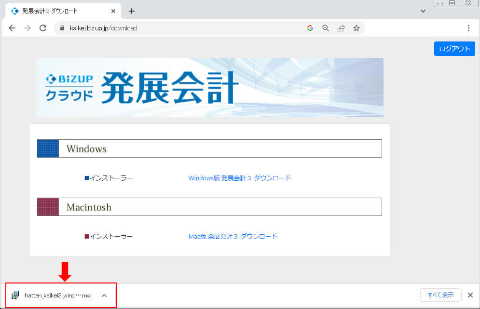The image size is (480, 309).
Task: View site security lock information
Action: pyautogui.click(x=62, y=28)
